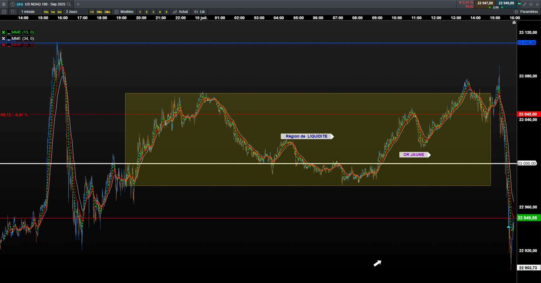Load template number 1
541x283 pixels.
[x=140, y=12]
